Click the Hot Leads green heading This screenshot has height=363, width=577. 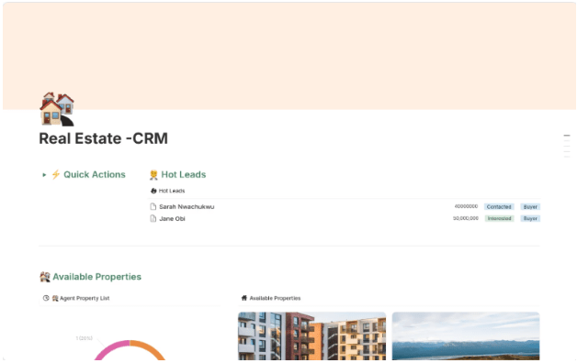click(183, 174)
